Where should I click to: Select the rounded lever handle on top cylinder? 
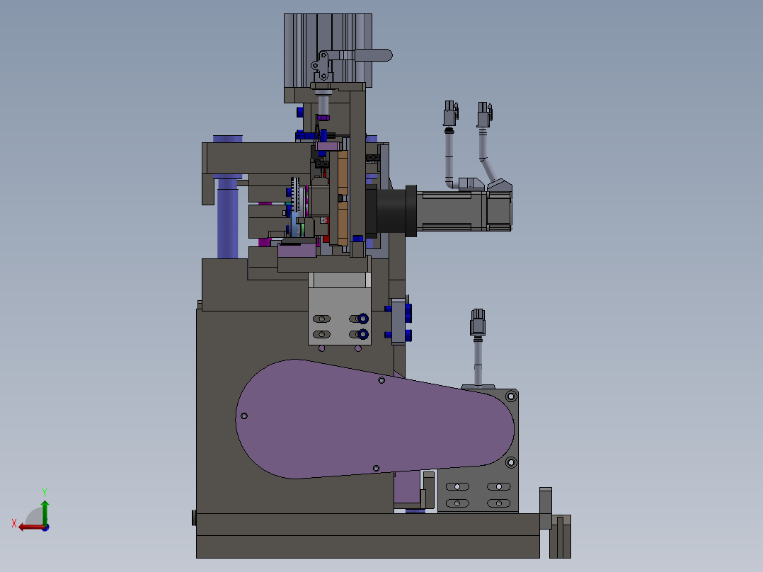[x=374, y=55]
